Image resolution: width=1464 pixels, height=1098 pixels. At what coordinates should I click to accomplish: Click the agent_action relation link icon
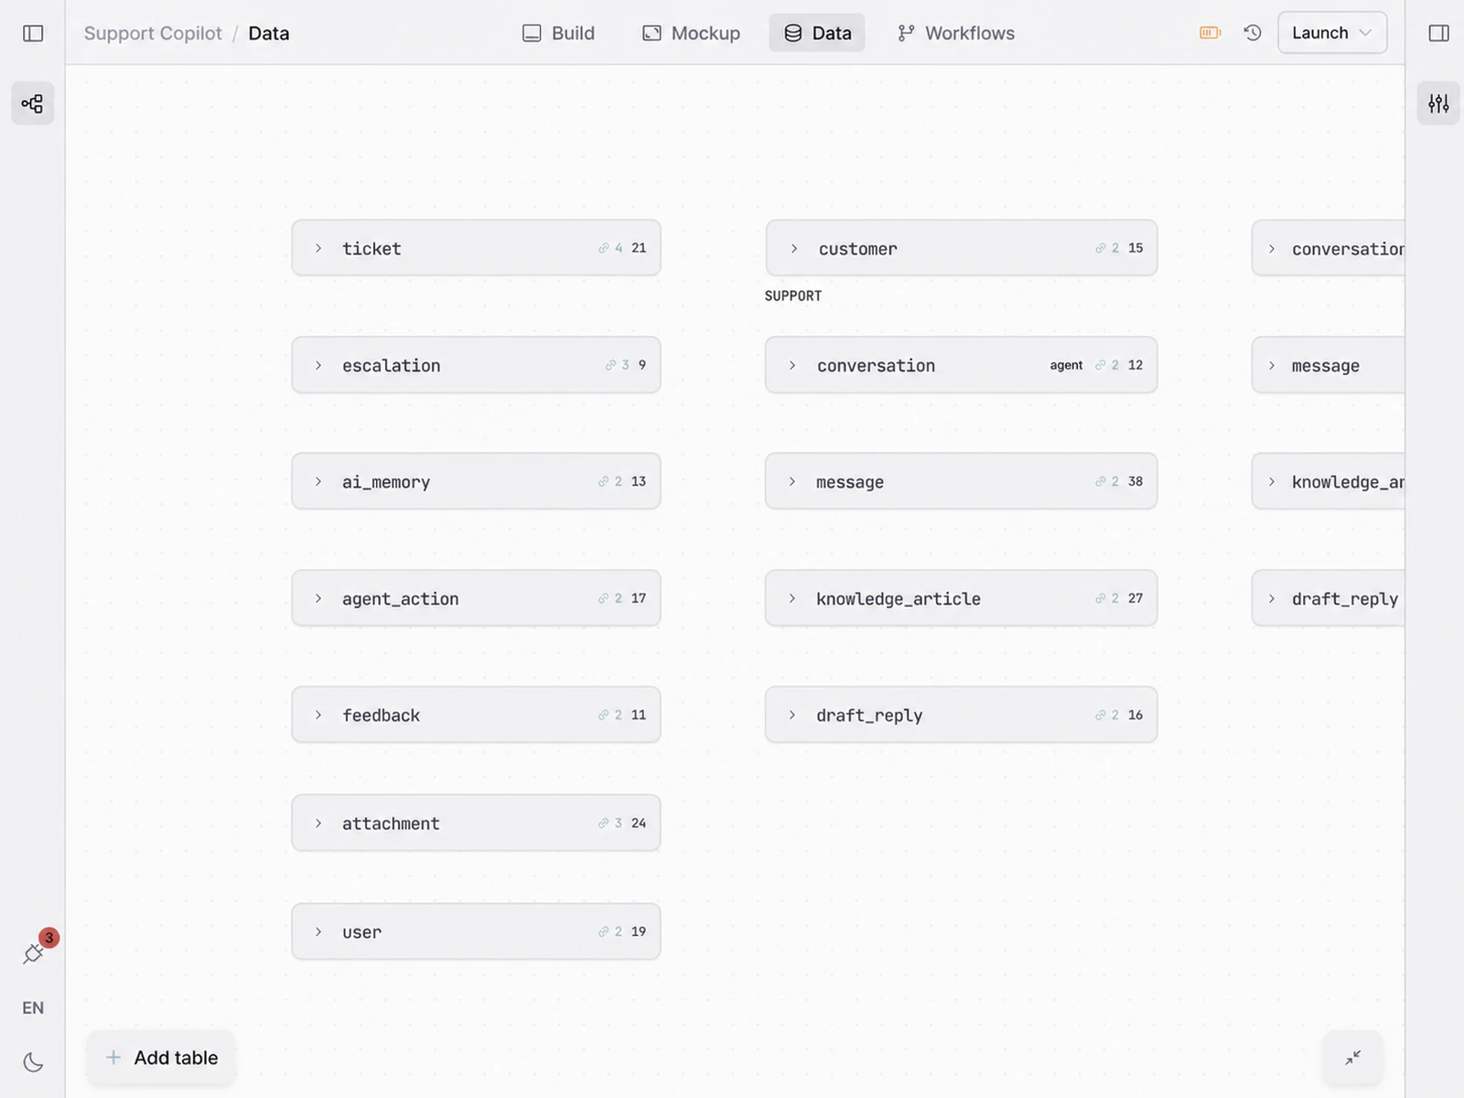tap(604, 598)
